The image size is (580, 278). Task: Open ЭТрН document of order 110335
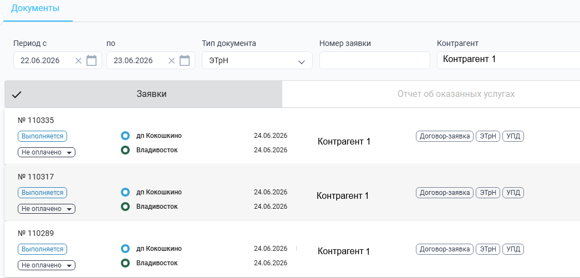(488, 136)
